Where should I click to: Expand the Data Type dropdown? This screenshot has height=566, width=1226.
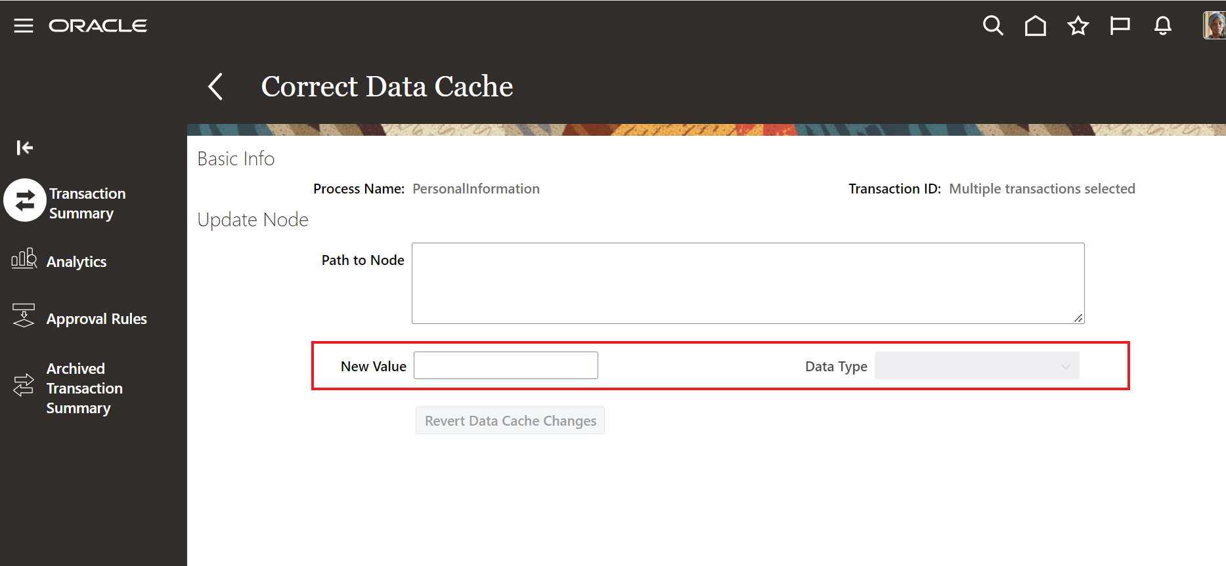[x=976, y=366]
